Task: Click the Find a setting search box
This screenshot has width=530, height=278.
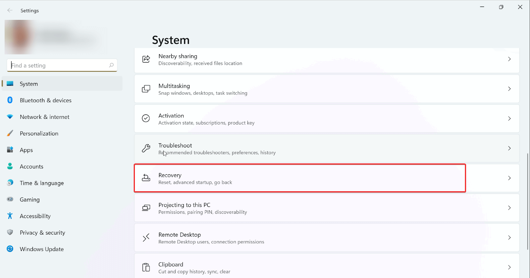Action: pos(60,66)
